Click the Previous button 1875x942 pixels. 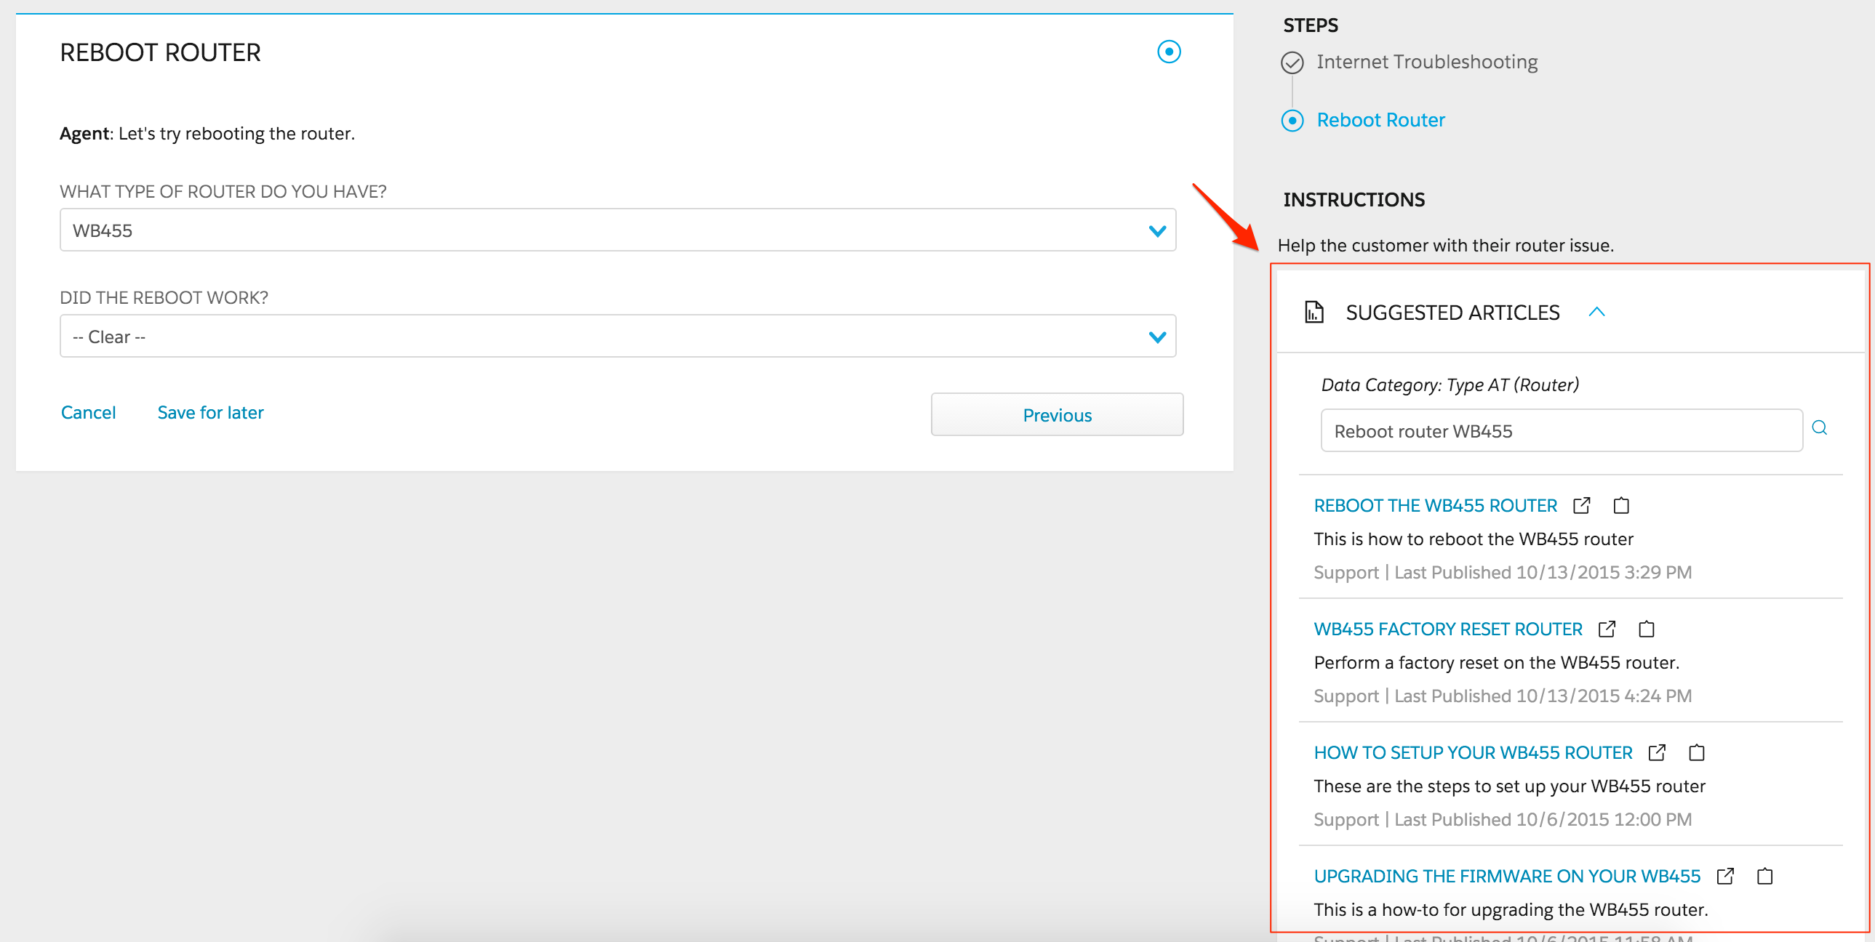(x=1057, y=414)
